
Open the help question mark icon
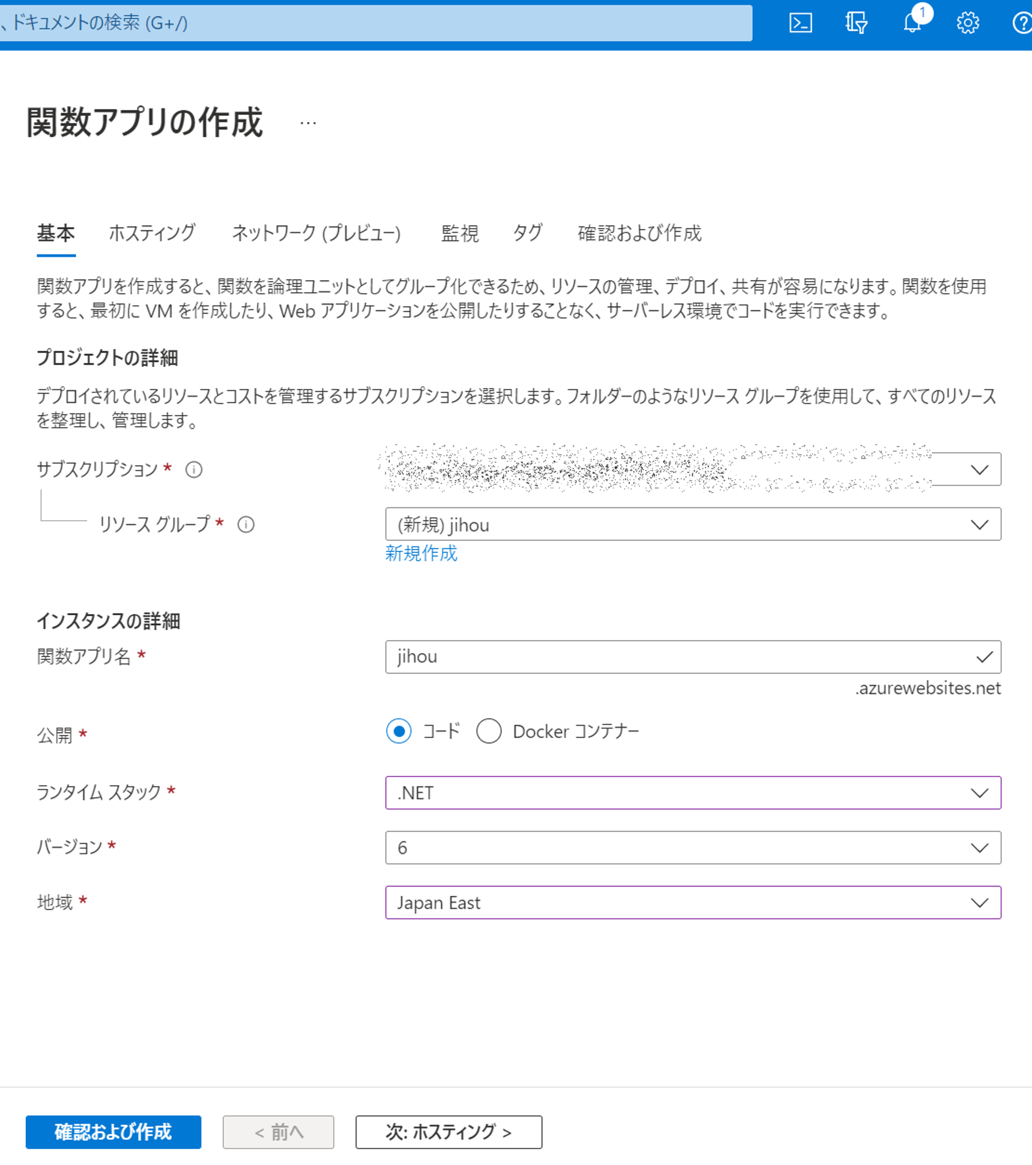point(1022,23)
